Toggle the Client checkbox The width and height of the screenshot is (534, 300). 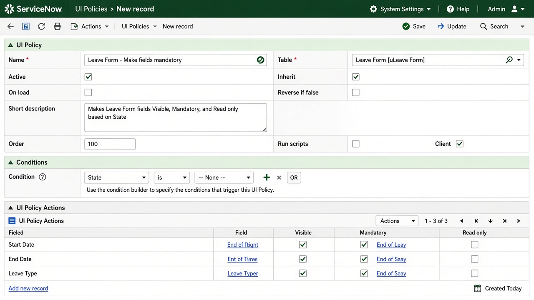[x=459, y=144]
